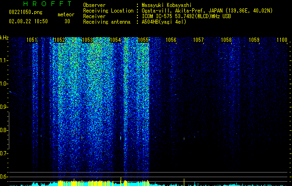Click the Observer name Masayuki Kobayashi
This screenshot has width=292, height=186.
tap(167, 5)
